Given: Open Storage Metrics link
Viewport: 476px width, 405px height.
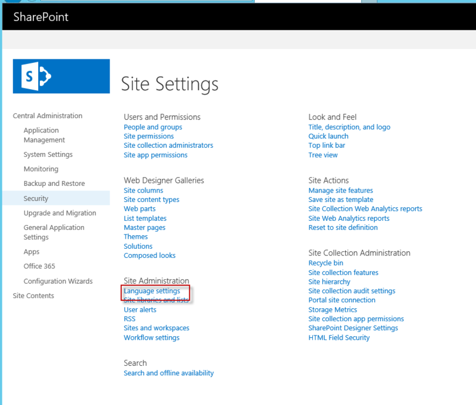Looking at the screenshot, I should click(x=333, y=309).
